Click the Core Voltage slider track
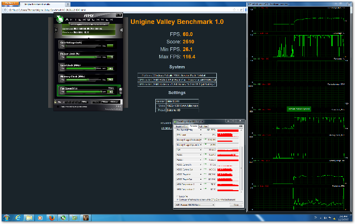The height and width of the screenshot is (224, 355). click(x=83, y=46)
